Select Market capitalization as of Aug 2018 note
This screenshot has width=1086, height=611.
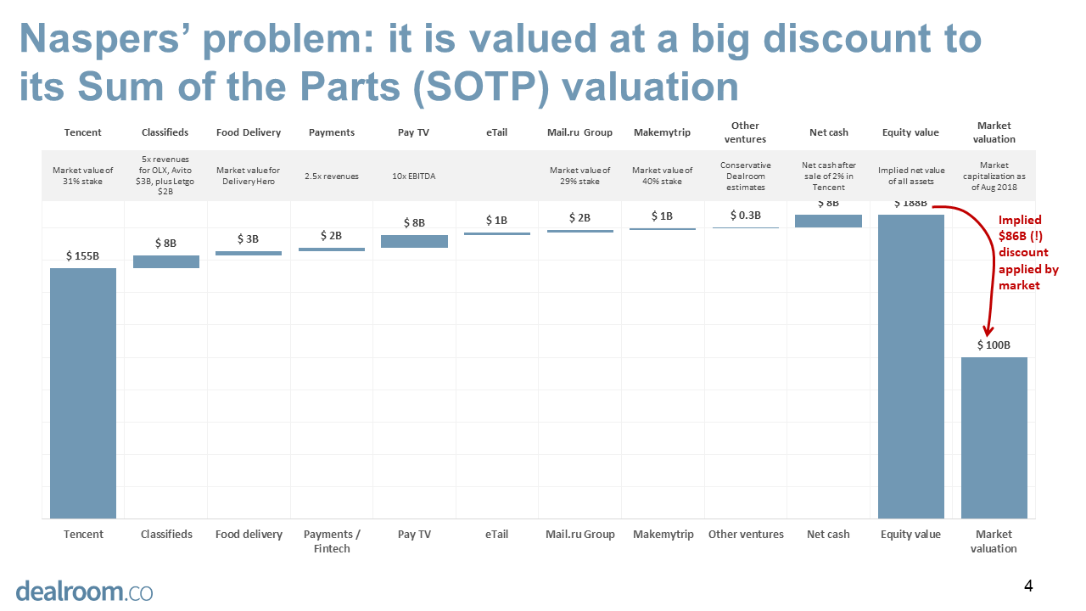click(994, 176)
